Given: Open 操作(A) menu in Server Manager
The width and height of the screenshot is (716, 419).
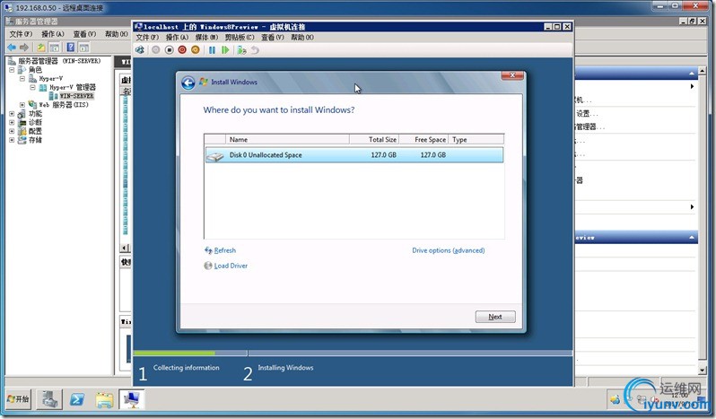Looking at the screenshot, I should tap(53, 34).
